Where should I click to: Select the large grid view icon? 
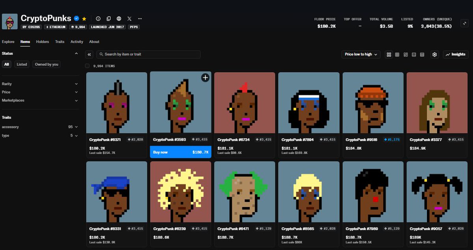point(389,54)
